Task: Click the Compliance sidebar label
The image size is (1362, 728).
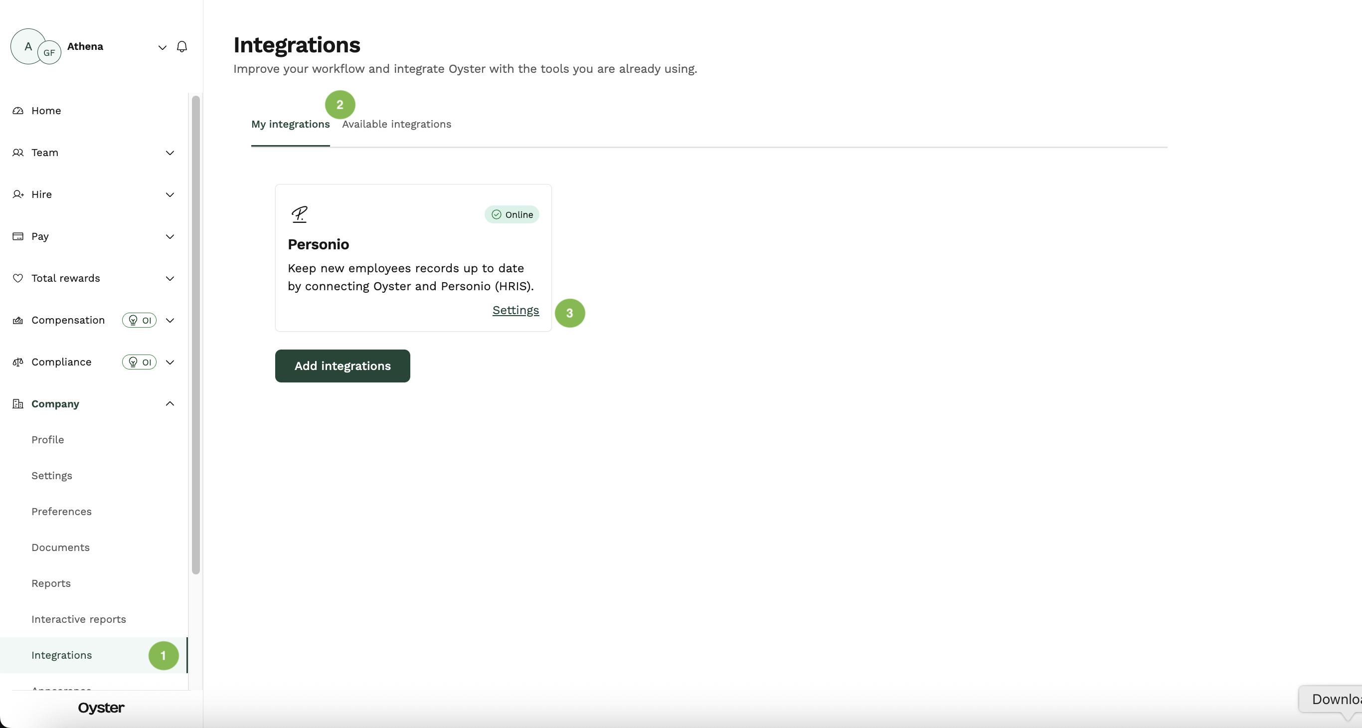Action: click(x=61, y=362)
